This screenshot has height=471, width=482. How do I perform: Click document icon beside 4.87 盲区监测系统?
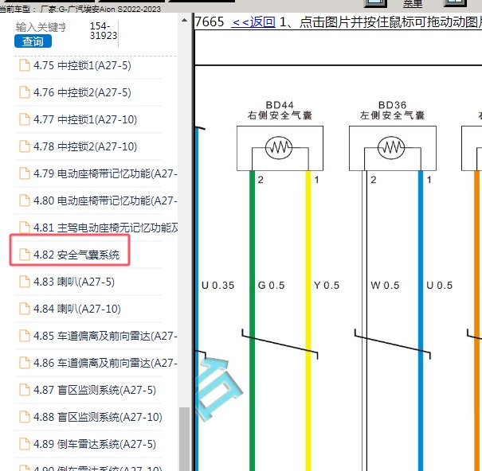click(x=25, y=390)
